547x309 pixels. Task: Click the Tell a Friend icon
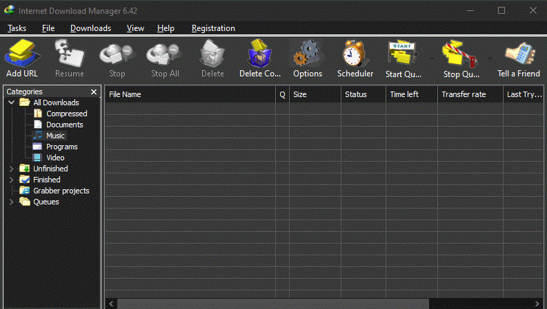coord(520,54)
